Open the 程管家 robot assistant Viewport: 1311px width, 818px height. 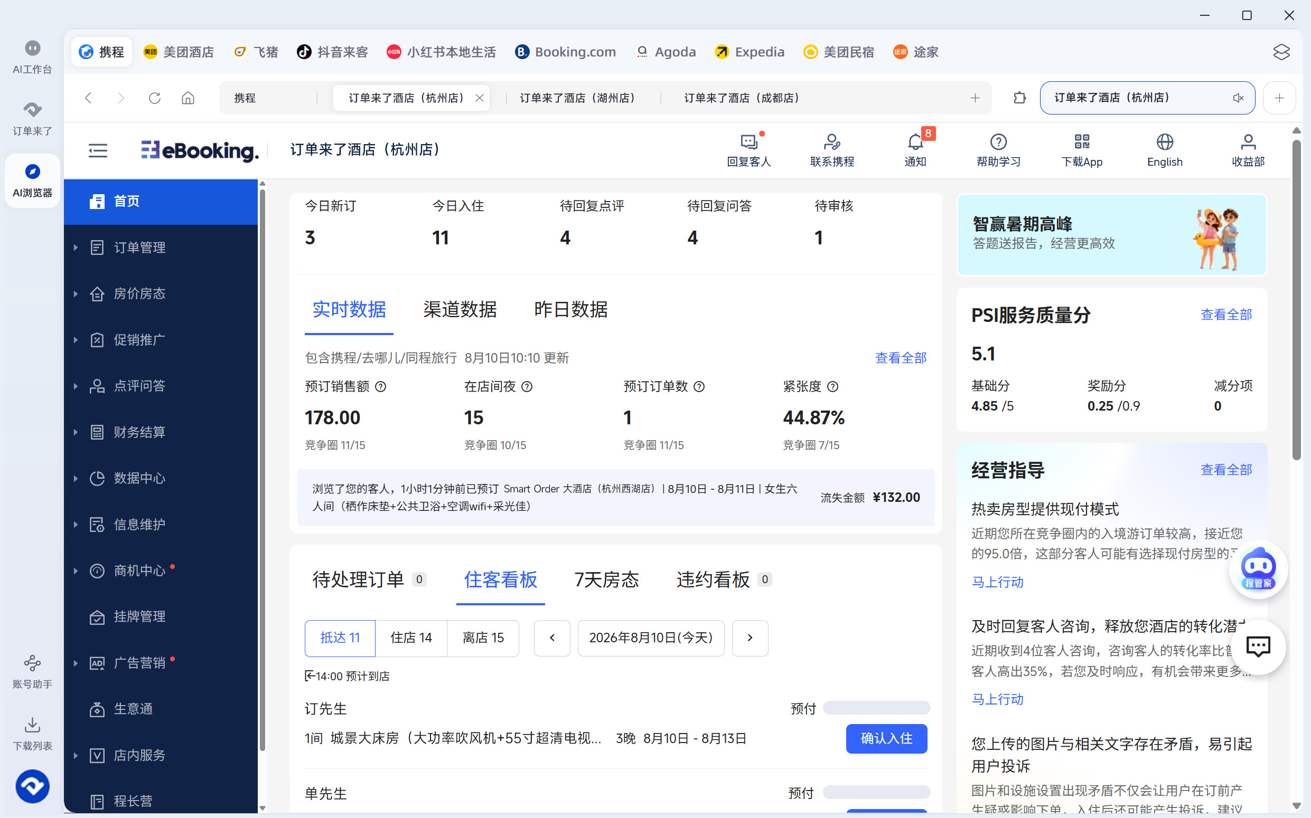[x=1258, y=569]
